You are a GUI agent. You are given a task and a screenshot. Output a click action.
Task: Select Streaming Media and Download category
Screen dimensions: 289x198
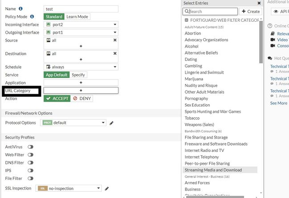pos(213,170)
